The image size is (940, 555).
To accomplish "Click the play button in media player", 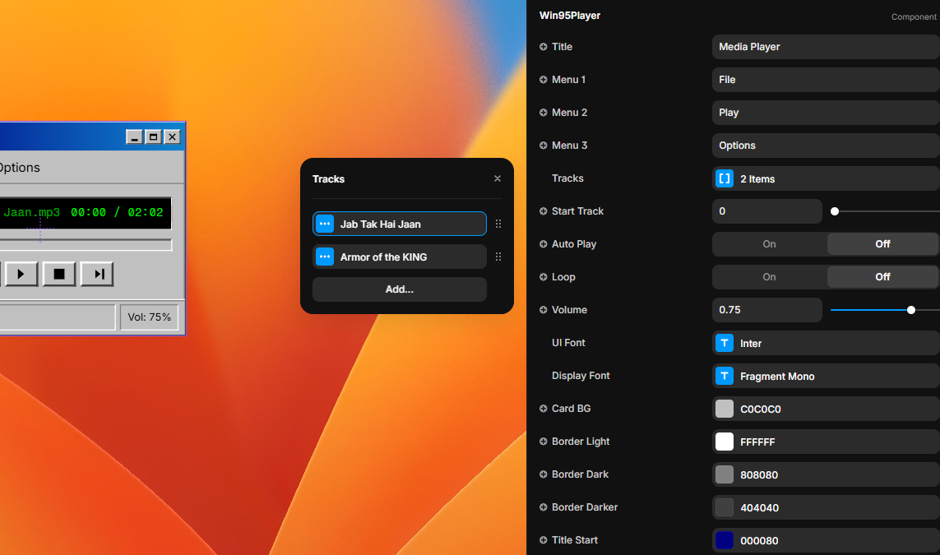I will (x=21, y=274).
